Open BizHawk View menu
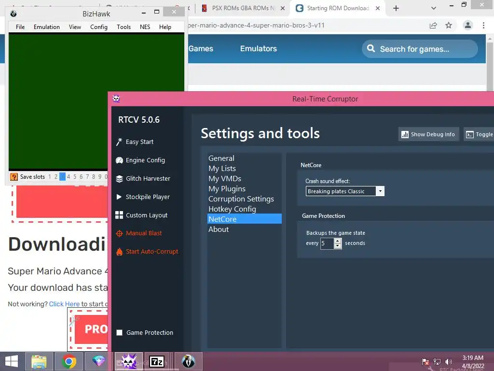This screenshot has height=371, width=494. [75, 27]
